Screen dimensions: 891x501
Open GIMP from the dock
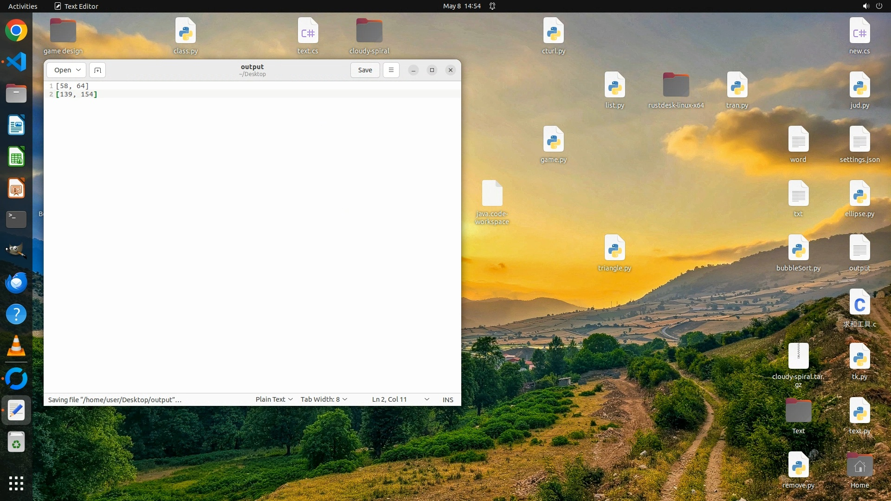[16, 251]
